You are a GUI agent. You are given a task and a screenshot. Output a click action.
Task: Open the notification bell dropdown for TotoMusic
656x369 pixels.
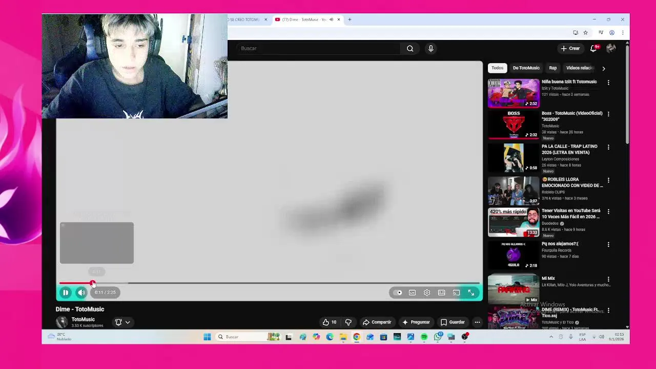pyautogui.click(x=122, y=322)
